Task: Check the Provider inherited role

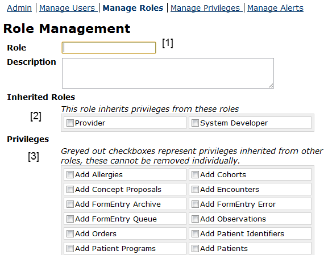Action: (70, 123)
